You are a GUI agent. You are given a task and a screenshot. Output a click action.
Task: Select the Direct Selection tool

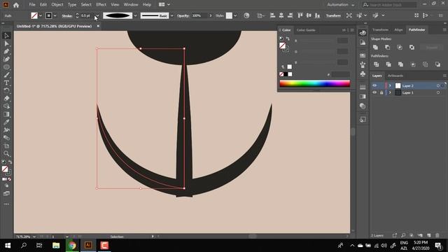(x=6, y=43)
